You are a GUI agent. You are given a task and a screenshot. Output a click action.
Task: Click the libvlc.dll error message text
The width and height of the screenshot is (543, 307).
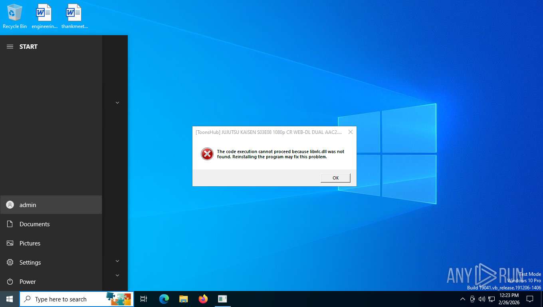tap(280, 154)
